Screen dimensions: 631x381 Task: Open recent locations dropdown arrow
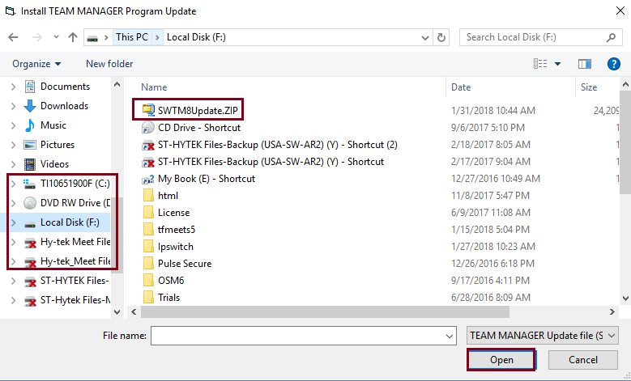tap(56, 37)
